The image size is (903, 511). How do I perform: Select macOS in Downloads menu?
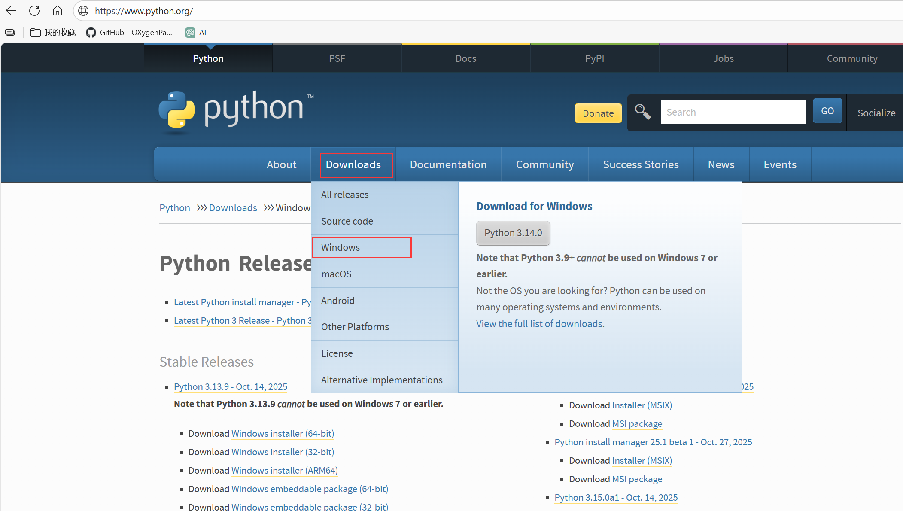pyautogui.click(x=336, y=274)
